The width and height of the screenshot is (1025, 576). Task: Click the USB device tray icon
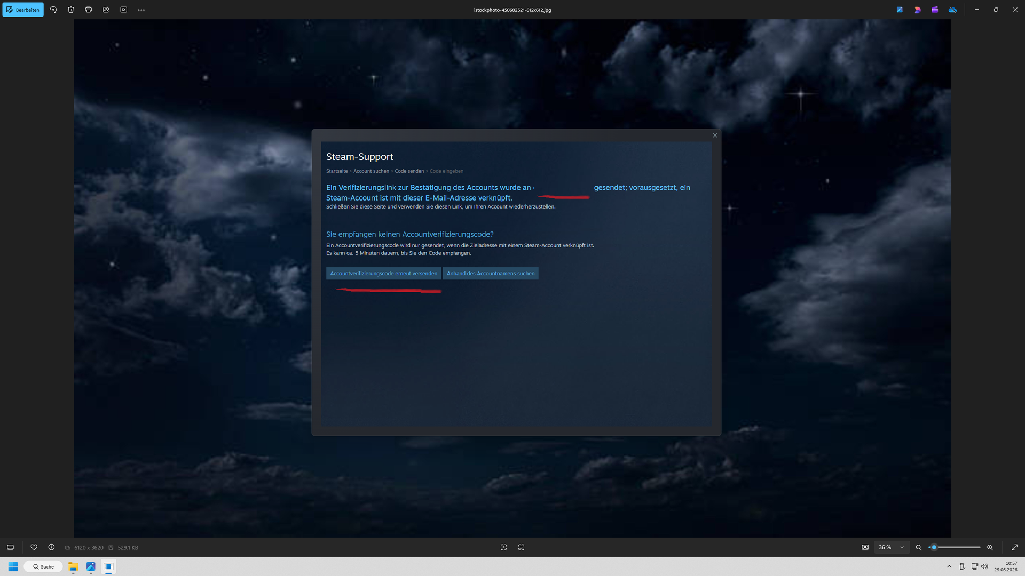click(x=962, y=566)
